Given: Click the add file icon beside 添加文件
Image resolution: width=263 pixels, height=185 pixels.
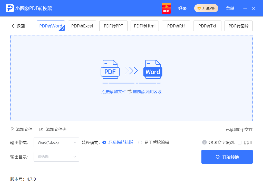Looking at the screenshot, I should [x=13, y=129].
